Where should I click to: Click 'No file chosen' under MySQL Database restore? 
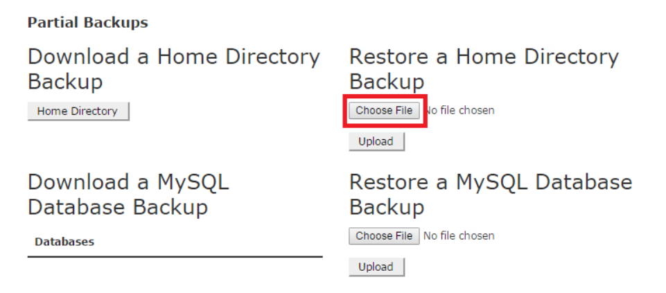click(459, 236)
